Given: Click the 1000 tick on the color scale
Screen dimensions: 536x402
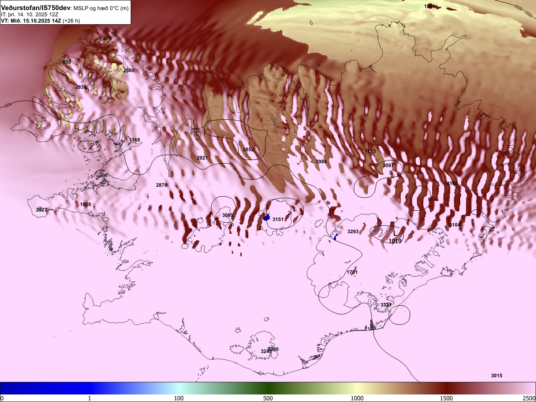Looking at the screenshot, I should [357, 398].
